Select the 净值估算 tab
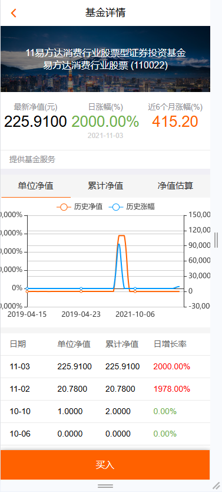 coord(175,186)
